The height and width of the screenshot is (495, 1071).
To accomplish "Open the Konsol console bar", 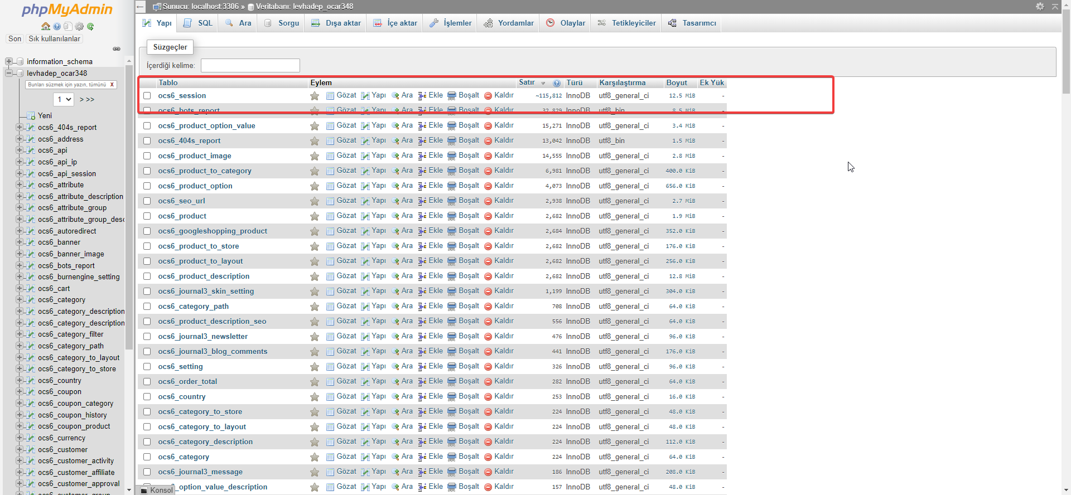I will tap(157, 491).
